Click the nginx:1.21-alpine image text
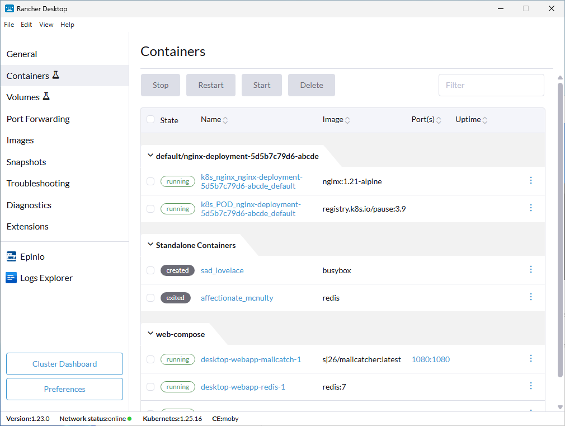This screenshot has width=565, height=426. [352, 181]
